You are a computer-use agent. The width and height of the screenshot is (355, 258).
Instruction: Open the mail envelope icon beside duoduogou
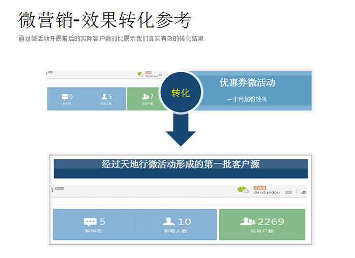[289, 192]
